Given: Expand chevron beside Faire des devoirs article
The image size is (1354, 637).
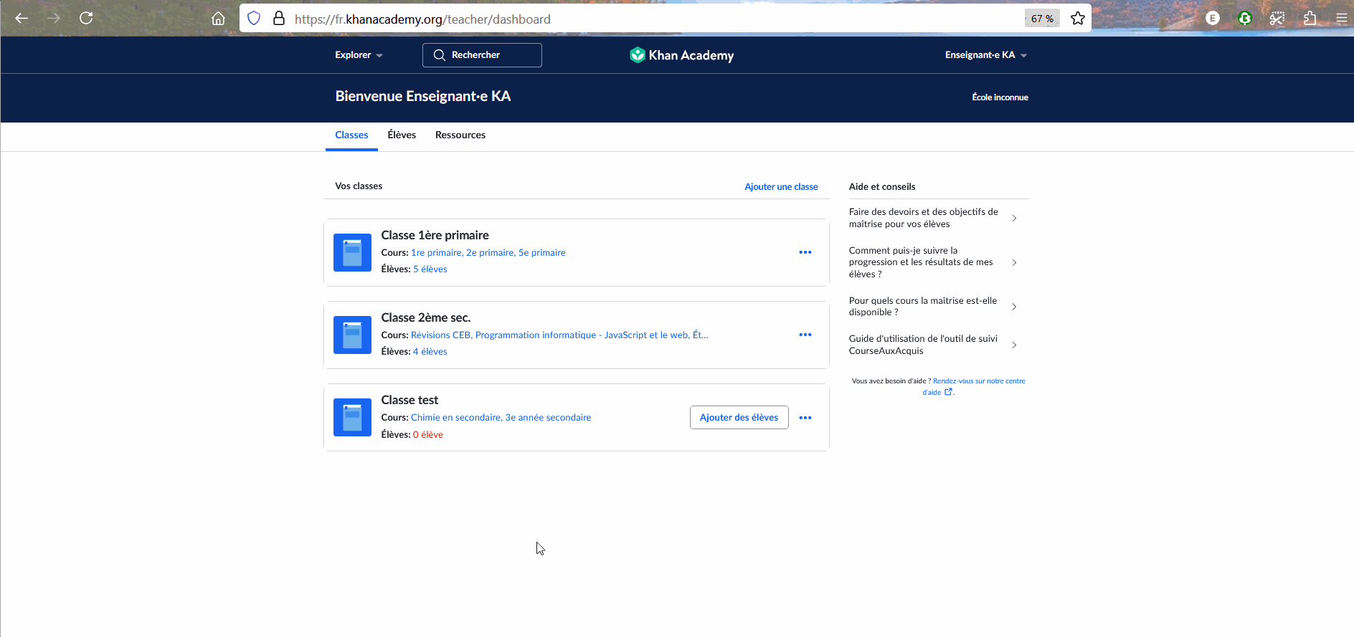Looking at the screenshot, I should (1014, 218).
